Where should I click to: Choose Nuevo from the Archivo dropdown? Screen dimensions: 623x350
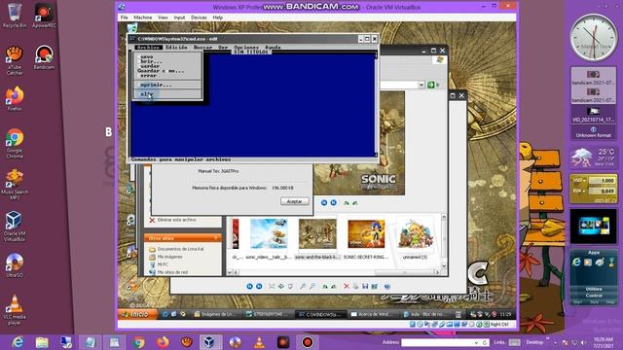(167, 56)
